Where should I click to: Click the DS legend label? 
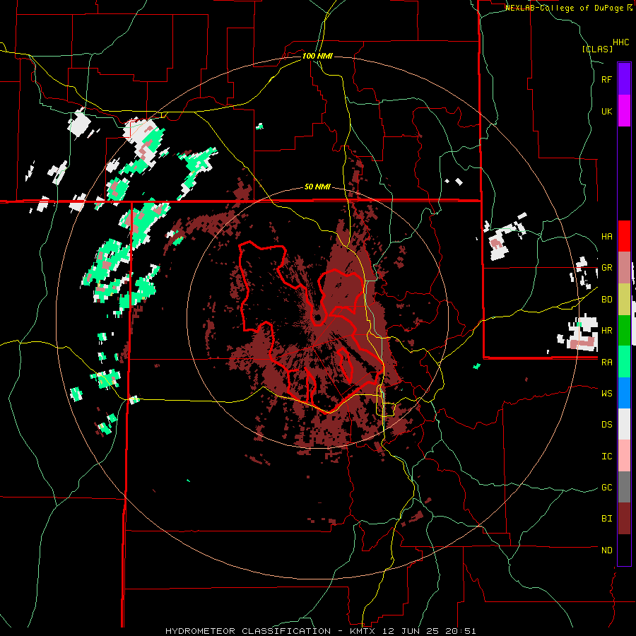pos(606,425)
